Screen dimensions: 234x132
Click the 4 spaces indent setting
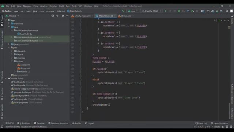tap(216, 127)
